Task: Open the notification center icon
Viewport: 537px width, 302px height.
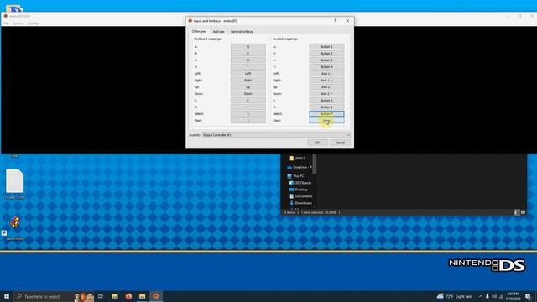Action: pyautogui.click(x=528, y=296)
